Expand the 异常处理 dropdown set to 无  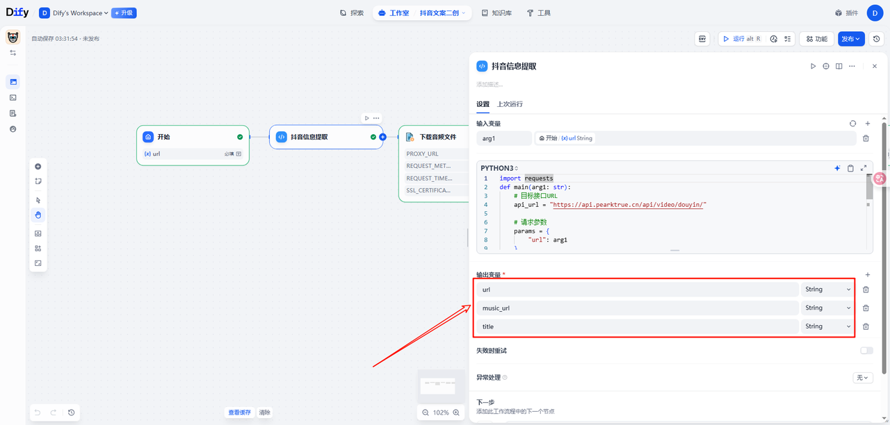[x=862, y=378]
